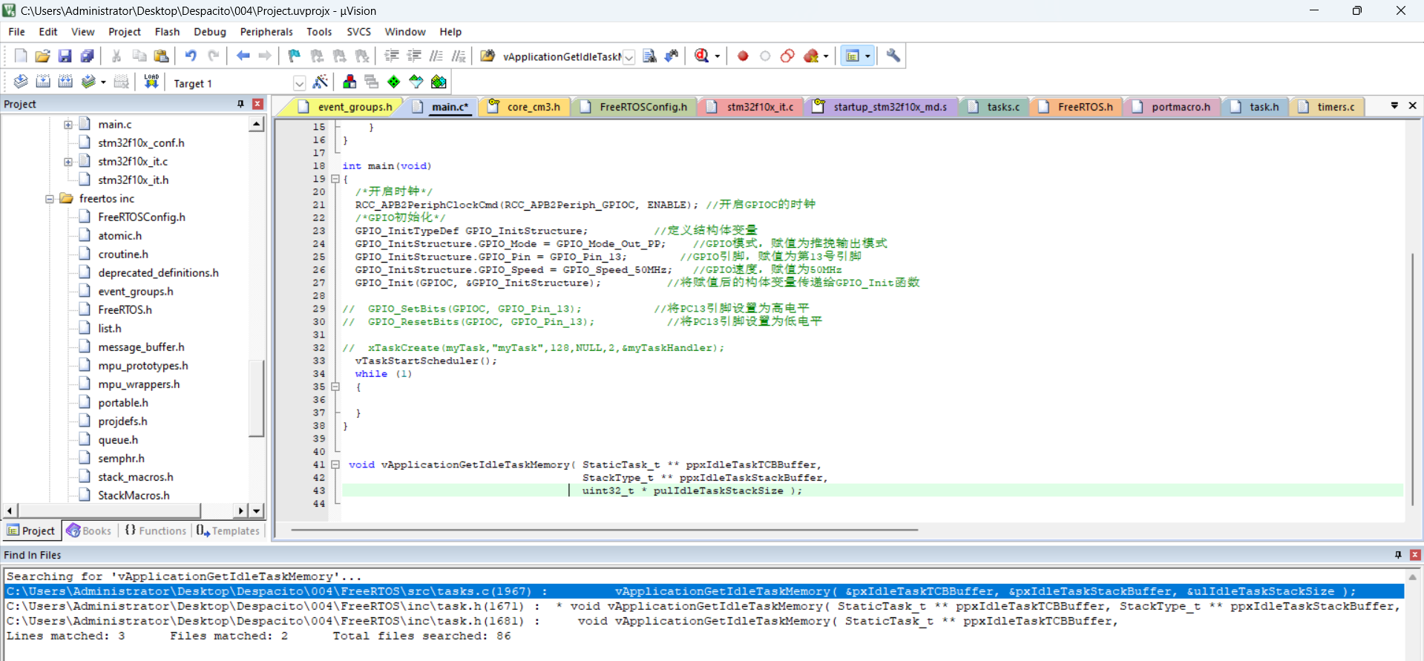Select FreeRTOSConfig.h in the project tree
Image resolution: width=1424 pixels, height=661 pixels.
click(x=141, y=217)
